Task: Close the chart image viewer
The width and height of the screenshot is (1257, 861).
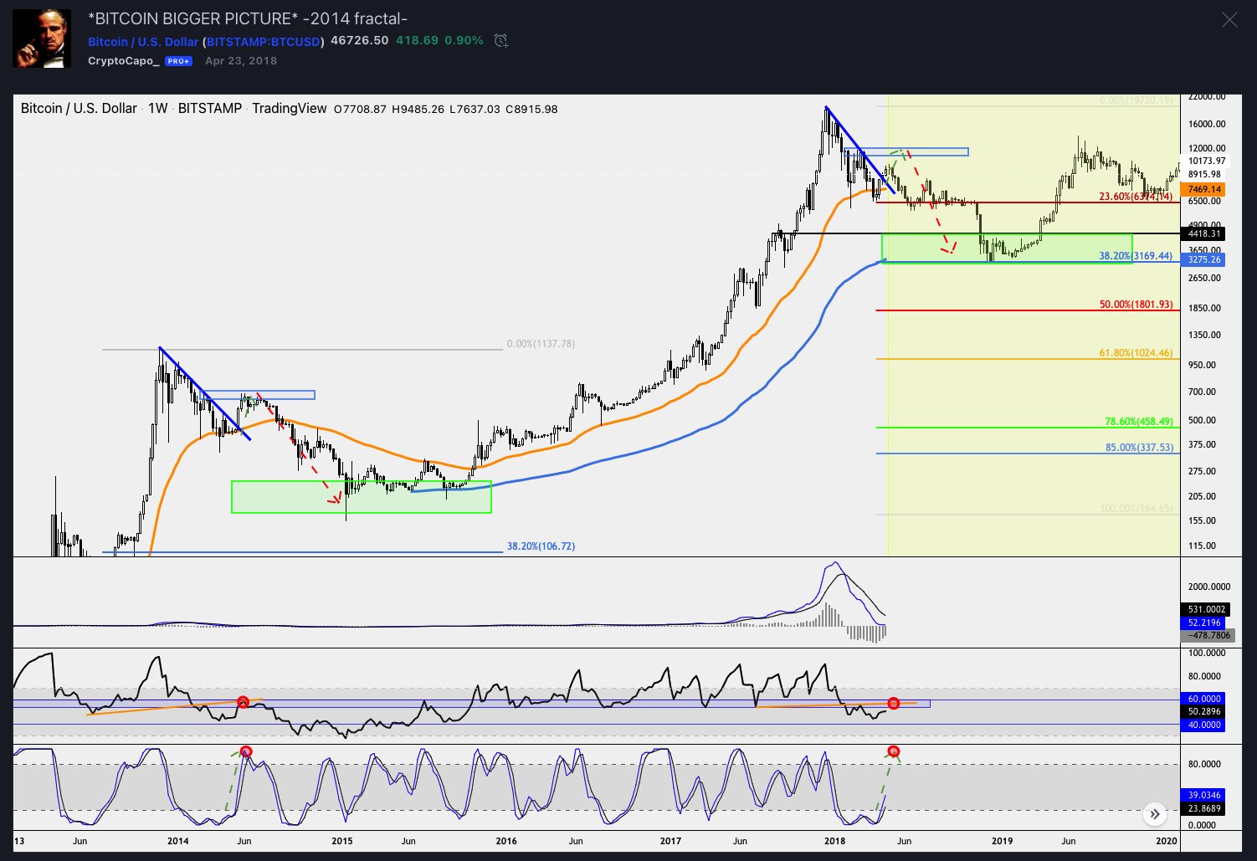Action: pyautogui.click(x=1229, y=19)
